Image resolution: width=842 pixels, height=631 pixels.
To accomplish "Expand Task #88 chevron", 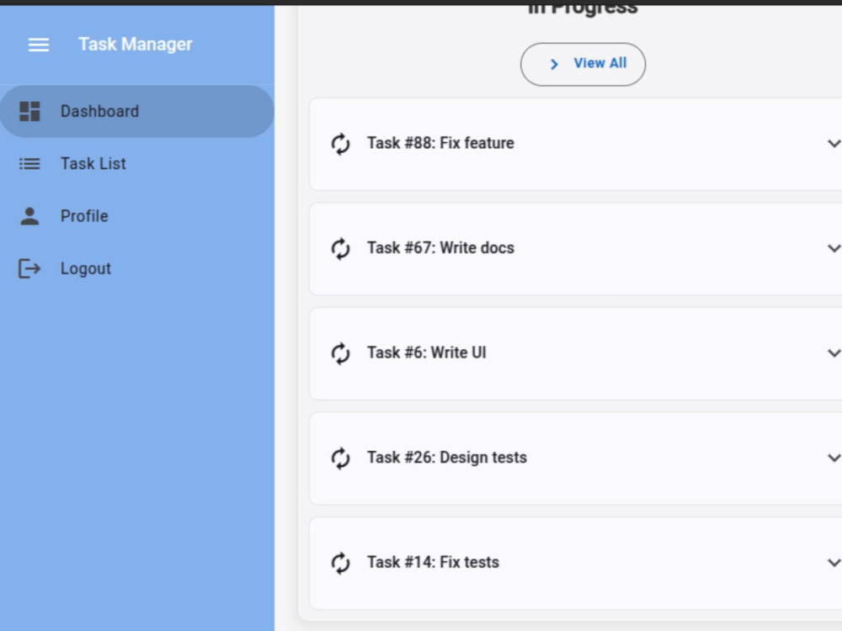I will [834, 143].
